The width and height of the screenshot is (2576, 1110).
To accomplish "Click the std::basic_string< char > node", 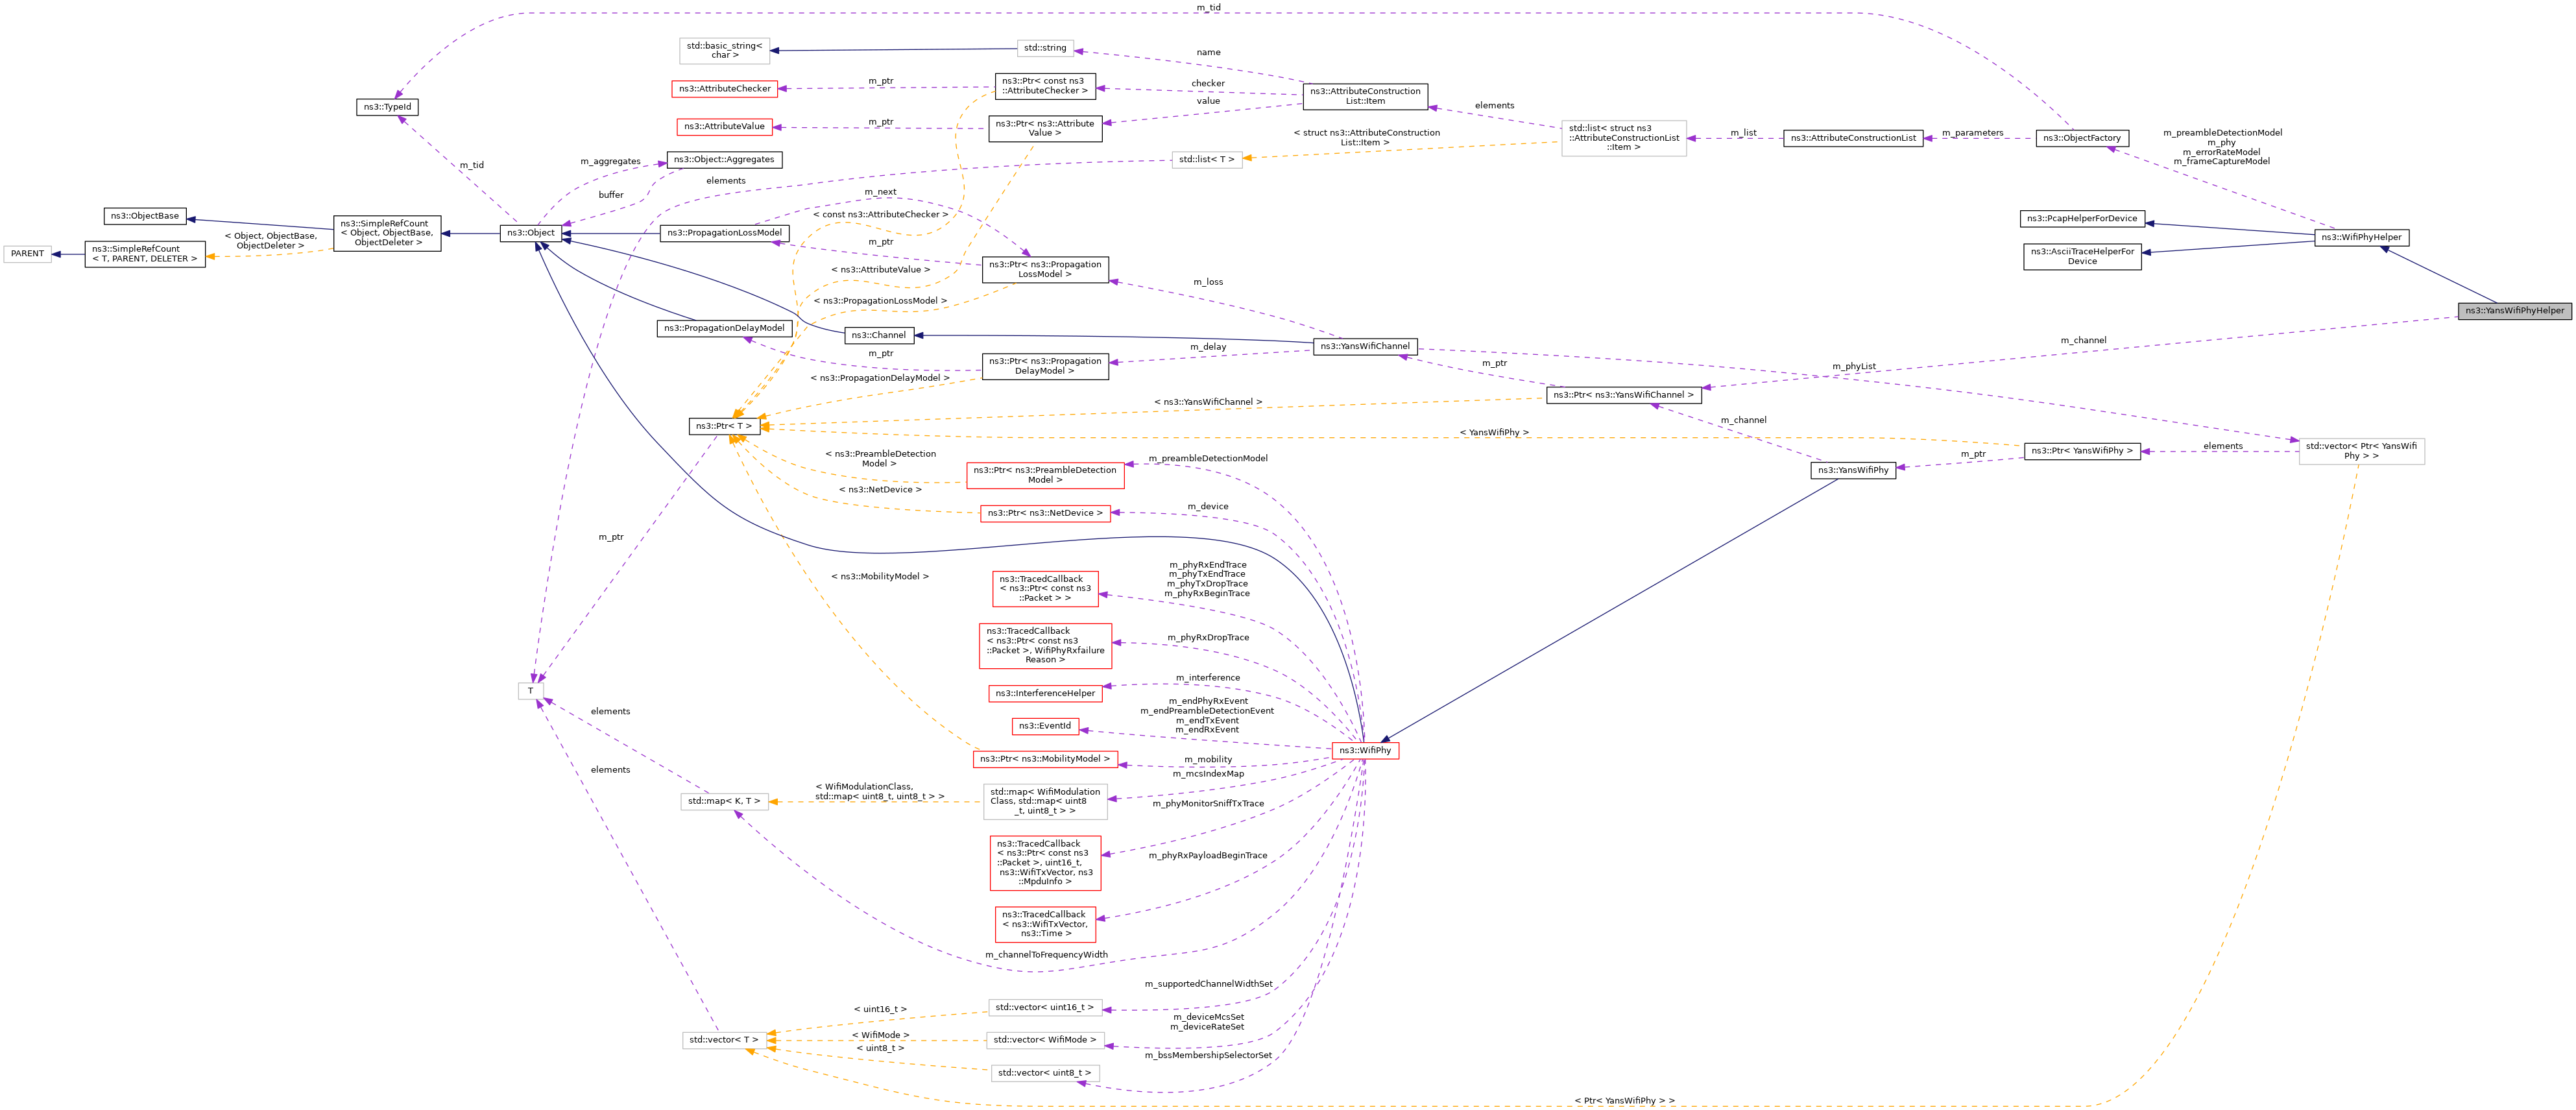I will point(724,50).
